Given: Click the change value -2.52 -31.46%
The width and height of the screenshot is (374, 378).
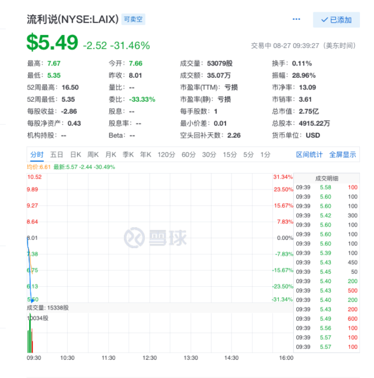Looking at the screenshot, I should 116,46.
